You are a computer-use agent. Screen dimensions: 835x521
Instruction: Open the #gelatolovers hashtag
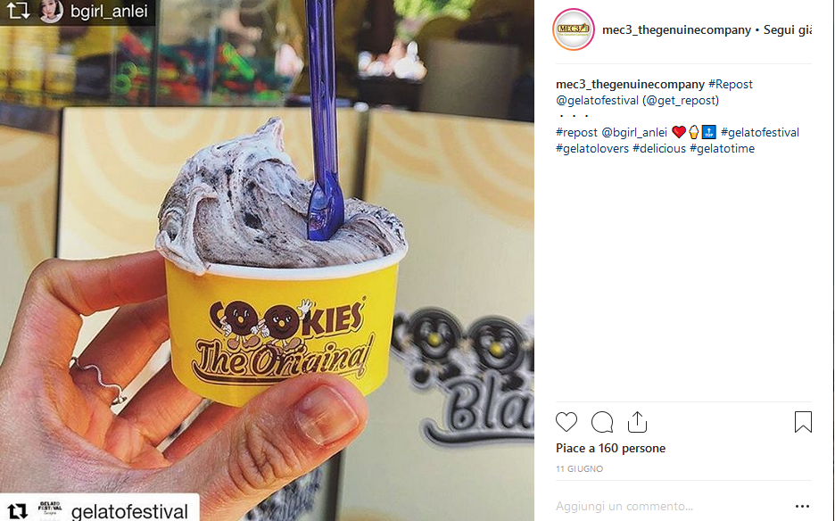tap(592, 148)
